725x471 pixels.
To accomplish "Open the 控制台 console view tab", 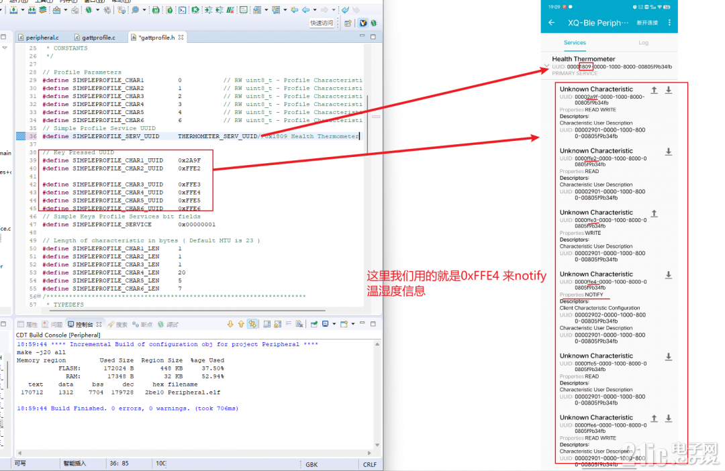I will click(84, 325).
